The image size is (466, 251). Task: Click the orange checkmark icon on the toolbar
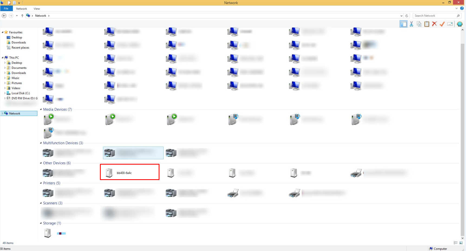coord(442,24)
